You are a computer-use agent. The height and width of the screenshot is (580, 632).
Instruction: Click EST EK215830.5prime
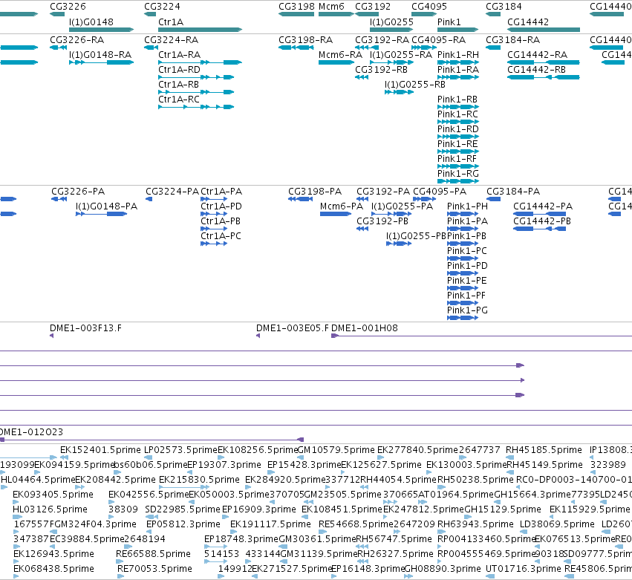click(199, 479)
